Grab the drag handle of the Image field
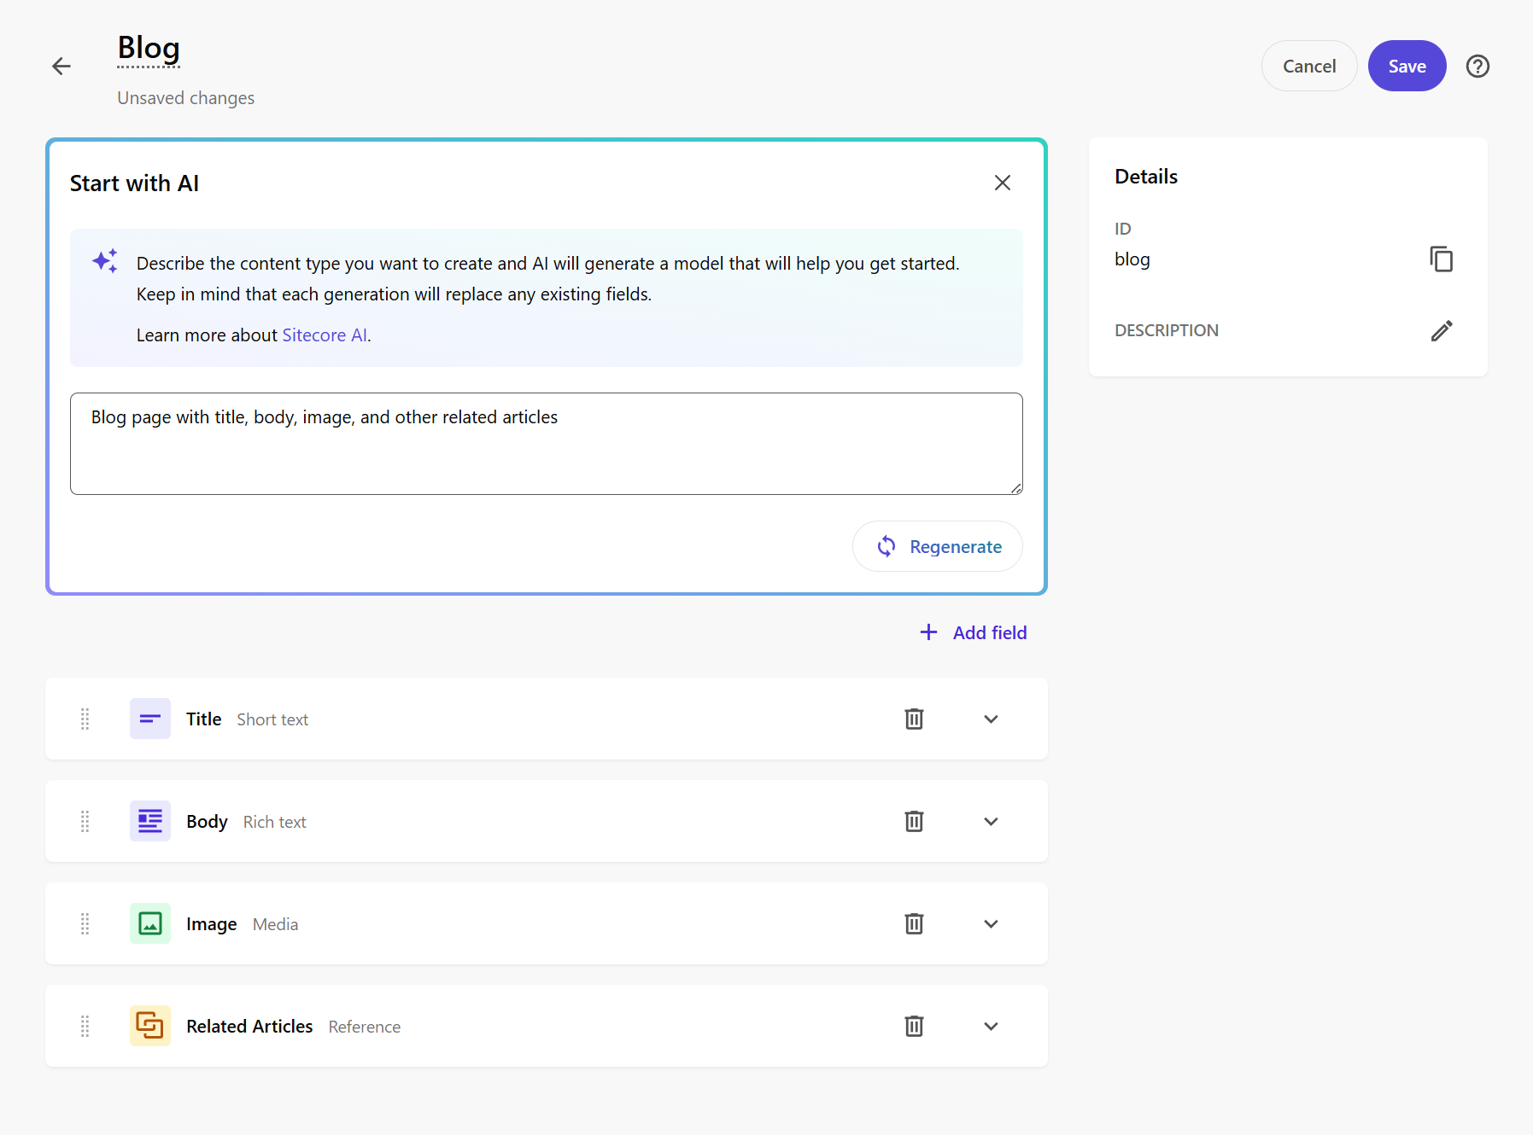This screenshot has width=1533, height=1135. (x=85, y=923)
